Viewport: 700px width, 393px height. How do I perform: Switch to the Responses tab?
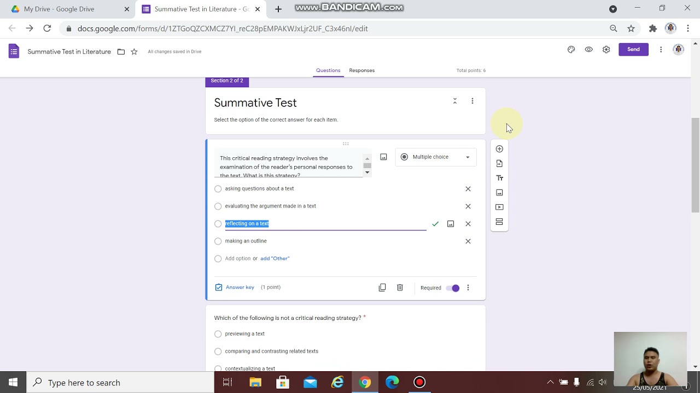pyautogui.click(x=361, y=70)
